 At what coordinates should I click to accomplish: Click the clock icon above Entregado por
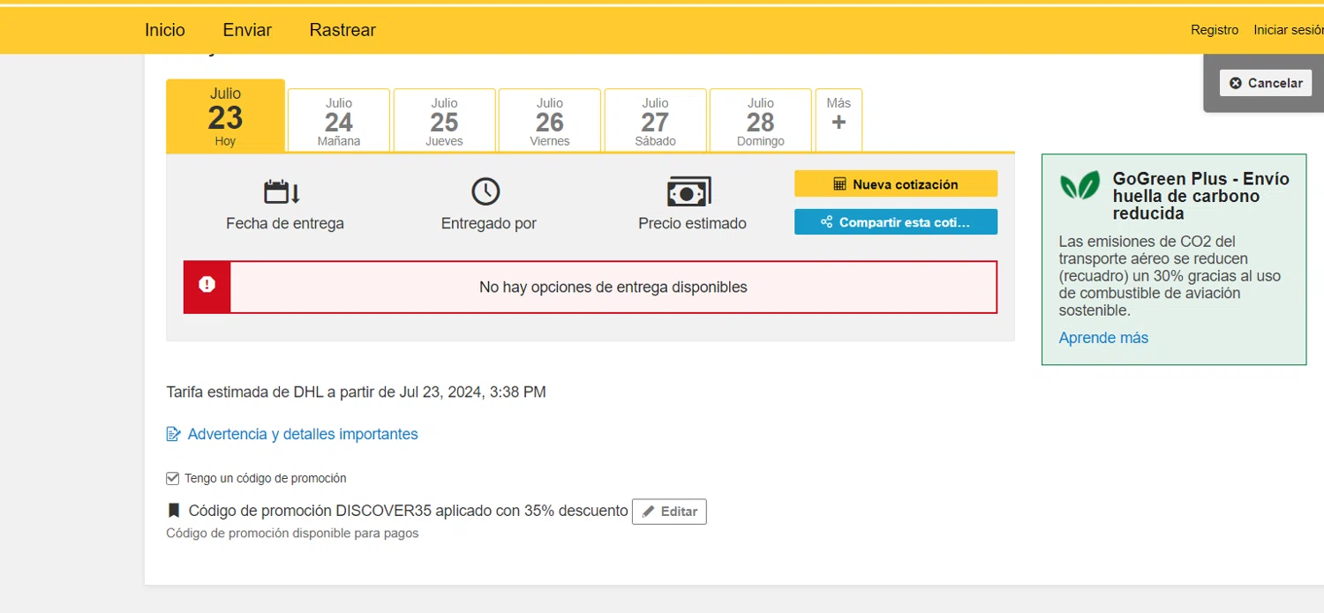coord(485,191)
